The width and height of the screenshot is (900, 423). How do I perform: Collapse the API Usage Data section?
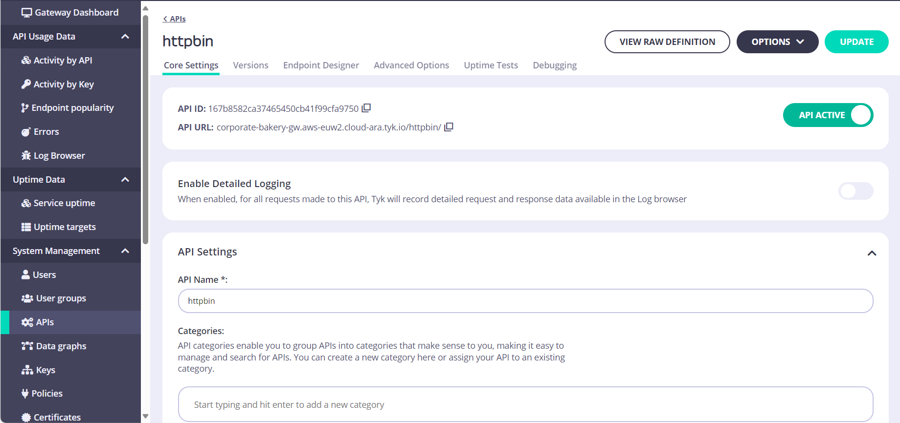[x=125, y=37]
